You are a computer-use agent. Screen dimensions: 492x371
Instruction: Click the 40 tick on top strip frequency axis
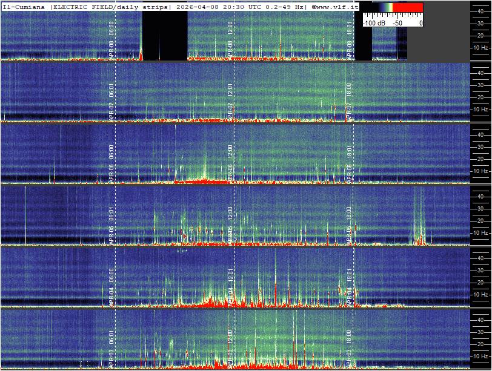[480, 10]
